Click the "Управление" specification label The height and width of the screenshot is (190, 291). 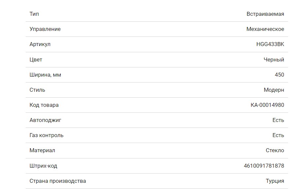coord(45,29)
